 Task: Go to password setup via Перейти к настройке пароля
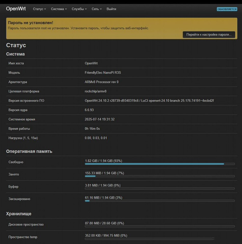tap(209, 34)
